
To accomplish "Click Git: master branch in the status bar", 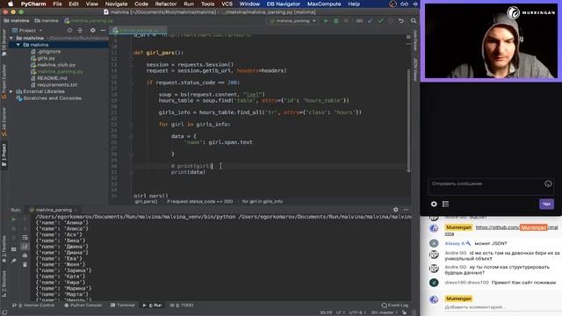I will click(x=382, y=312).
